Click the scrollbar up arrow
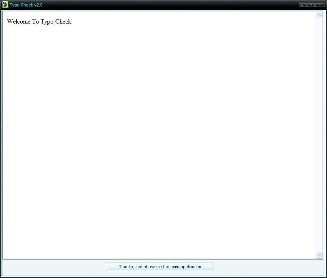The width and height of the screenshot is (327, 278). click(319, 15)
